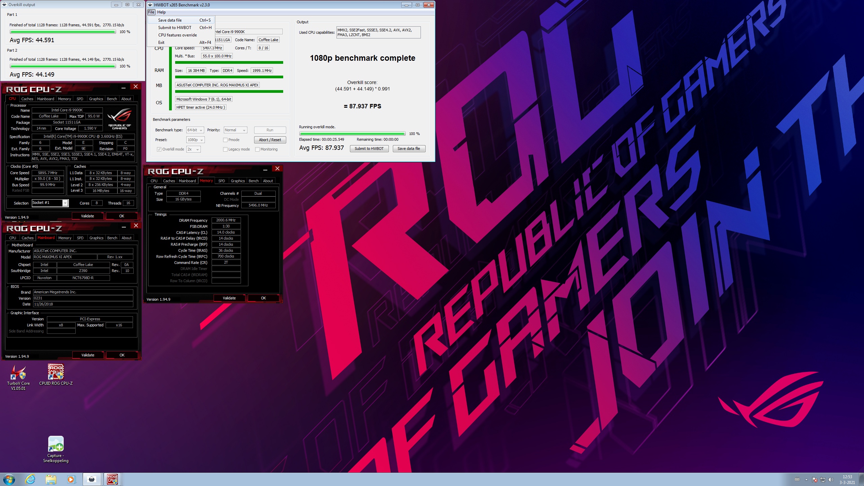Click the HPET timer active field
The width and height of the screenshot is (864, 486).
(x=201, y=107)
